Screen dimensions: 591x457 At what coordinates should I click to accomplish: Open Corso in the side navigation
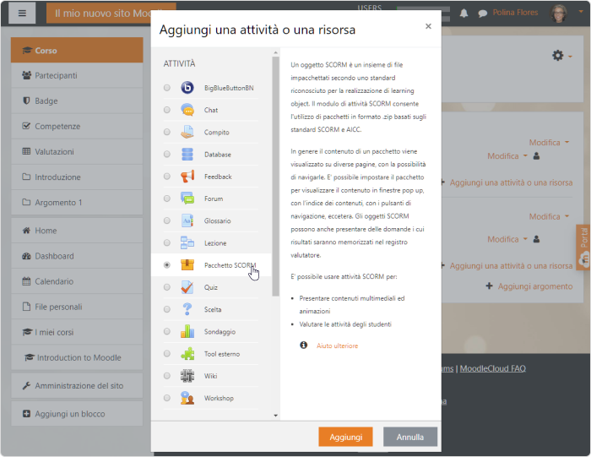[x=77, y=50]
